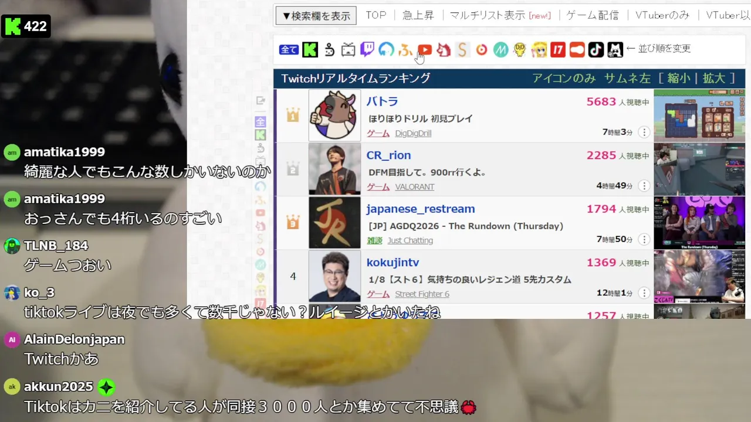Viewport: 751px width, 422px height.
Task: Filter ranking by red YouTube icon
Action: pyautogui.click(x=425, y=50)
